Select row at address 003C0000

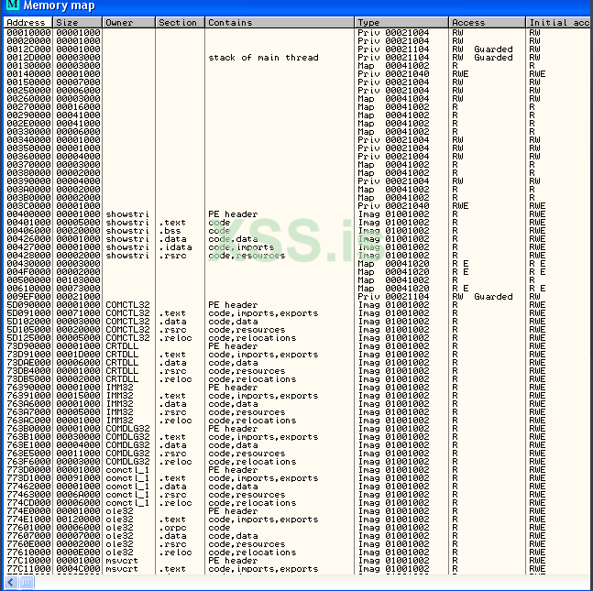coord(297,205)
